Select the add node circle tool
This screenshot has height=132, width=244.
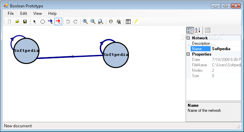click(43, 22)
